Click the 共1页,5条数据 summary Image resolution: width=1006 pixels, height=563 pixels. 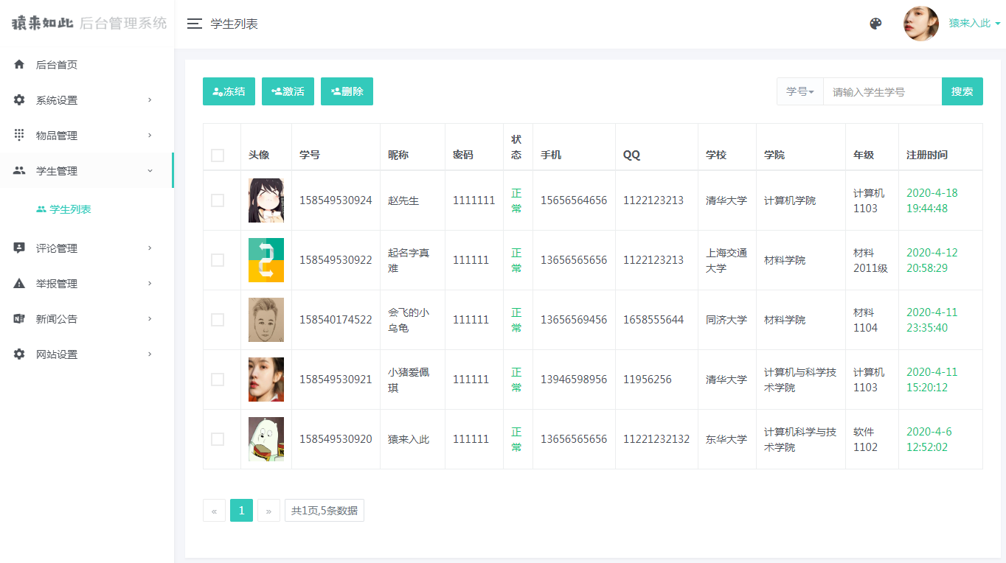click(x=325, y=511)
